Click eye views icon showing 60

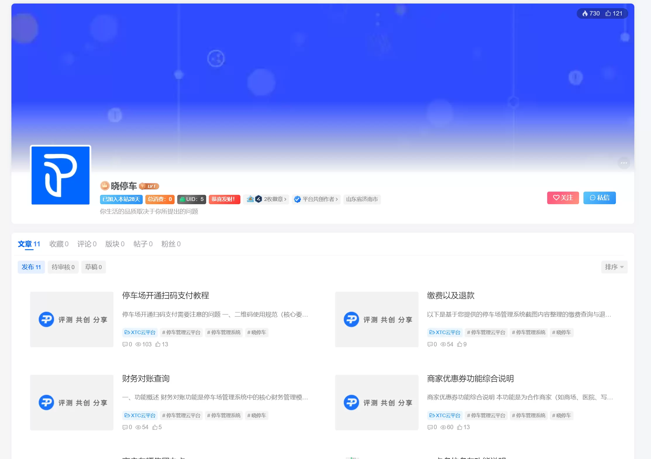pos(443,427)
